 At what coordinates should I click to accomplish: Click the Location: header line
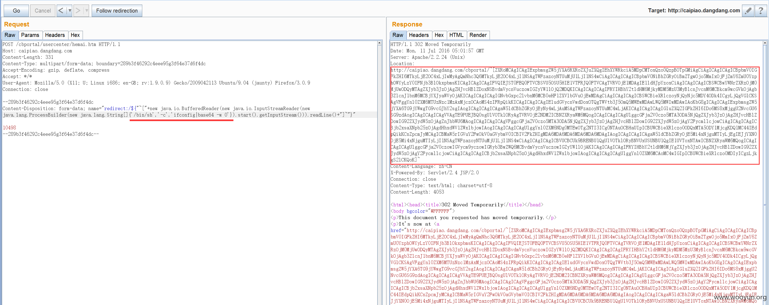coord(402,64)
